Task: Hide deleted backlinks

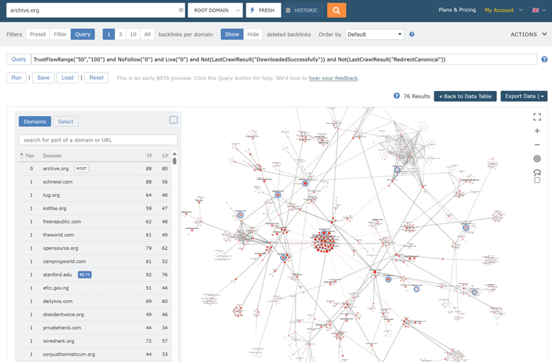Action: (x=253, y=34)
